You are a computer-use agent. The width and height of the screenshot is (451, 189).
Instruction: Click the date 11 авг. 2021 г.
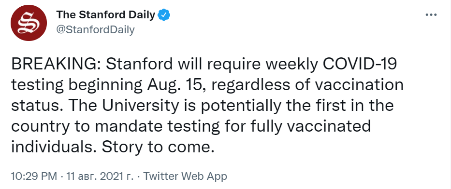100,176
